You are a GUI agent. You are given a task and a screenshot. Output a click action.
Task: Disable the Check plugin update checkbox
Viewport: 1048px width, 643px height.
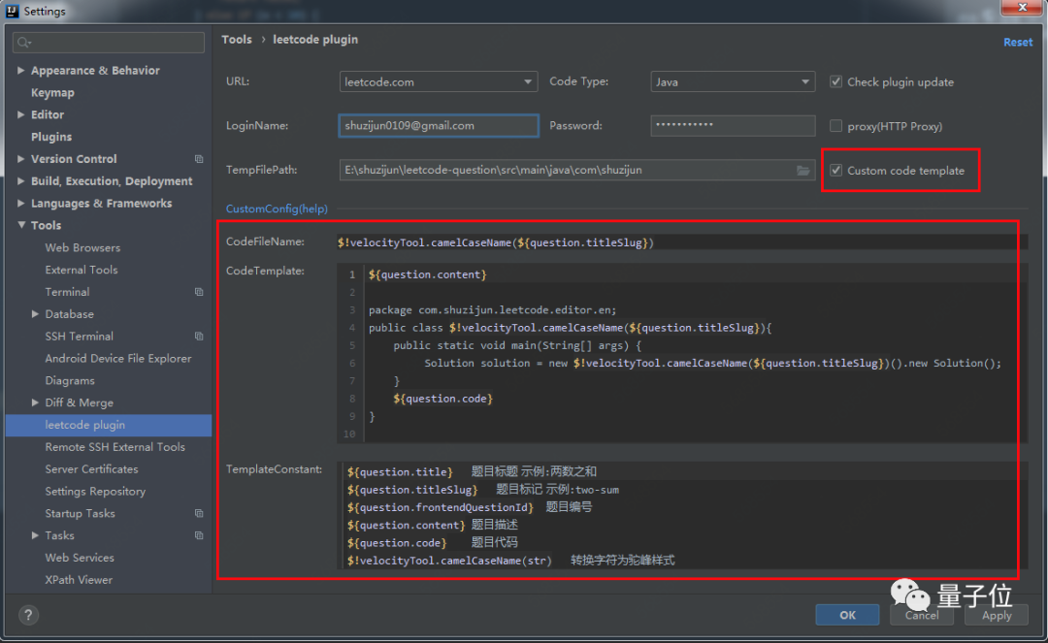click(835, 82)
